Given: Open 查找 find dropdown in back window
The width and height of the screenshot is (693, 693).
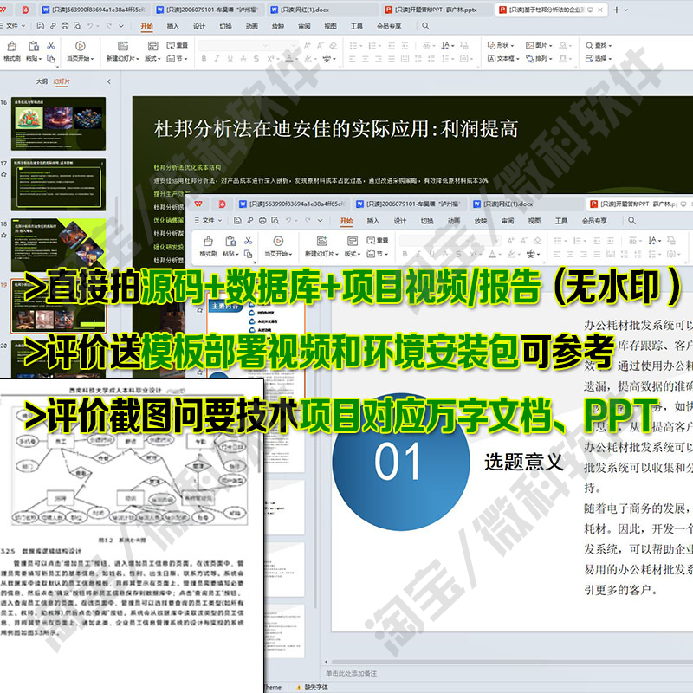Looking at the screenshot, I should pos(599,46).
